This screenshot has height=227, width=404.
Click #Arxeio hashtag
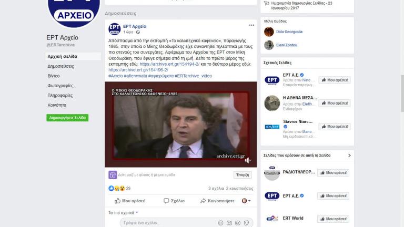(x=116, y=76)
